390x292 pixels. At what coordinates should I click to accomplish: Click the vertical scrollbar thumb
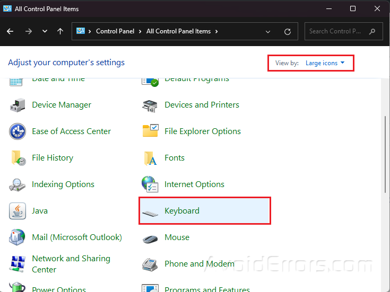[x=385, y=154]
